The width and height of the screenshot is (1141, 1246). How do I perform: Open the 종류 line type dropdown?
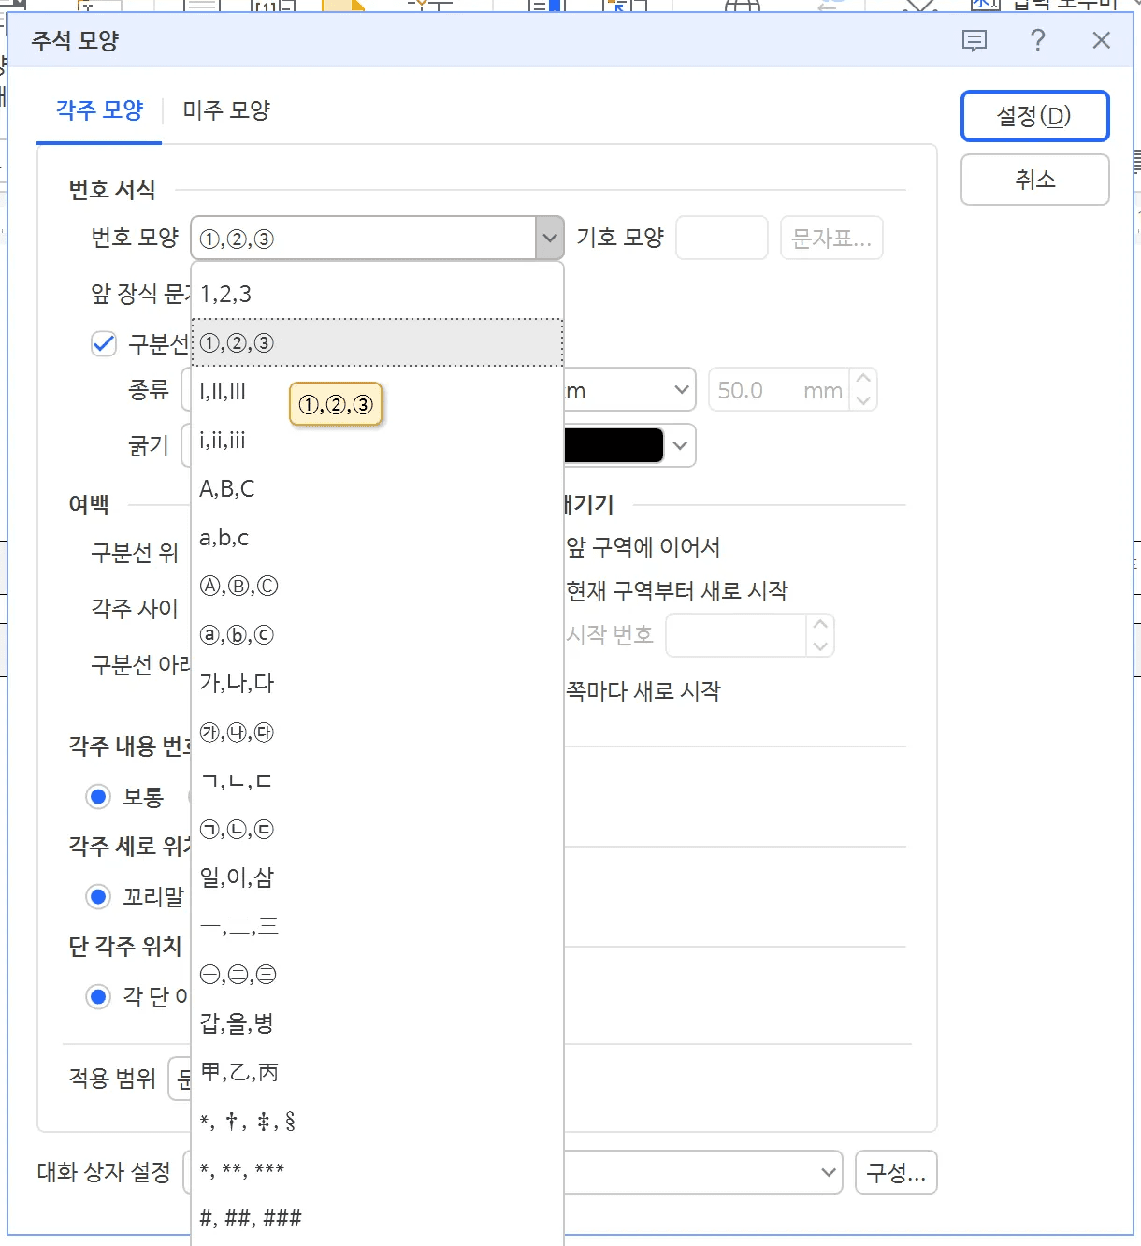pyautogui.click(x=682, y=389)
